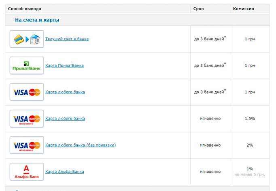Screen dimensions: 276x191
Task: Pick the instant Visa/MasterCard logo with 2% fee
Action: pyautogui.click(x=27, y=145)
